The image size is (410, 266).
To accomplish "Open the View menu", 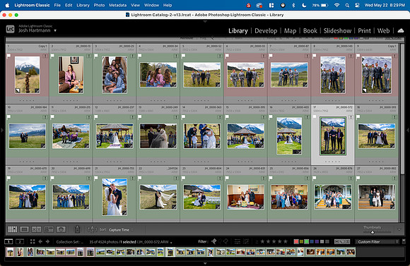I will click(x=135, y=5).
